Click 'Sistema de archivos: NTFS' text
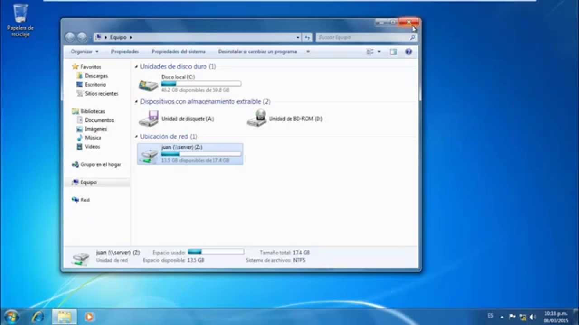579x325 pixels. pyautogui.click(x=275, y=260)
